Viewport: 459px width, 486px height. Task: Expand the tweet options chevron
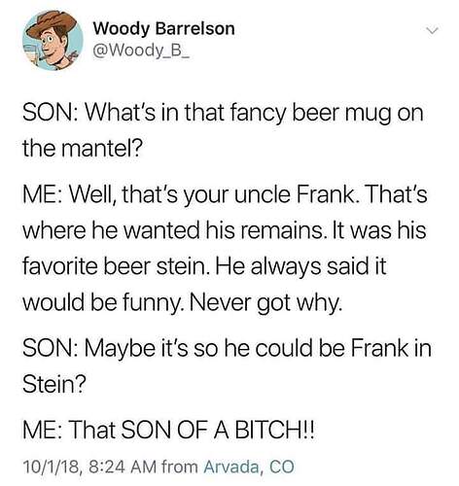tap(432, 31)
